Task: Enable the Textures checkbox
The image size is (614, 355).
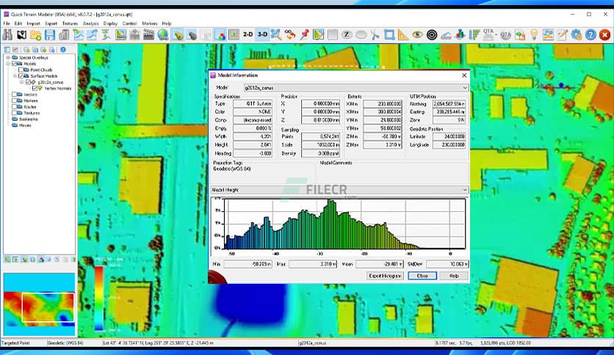Action: 14,113
